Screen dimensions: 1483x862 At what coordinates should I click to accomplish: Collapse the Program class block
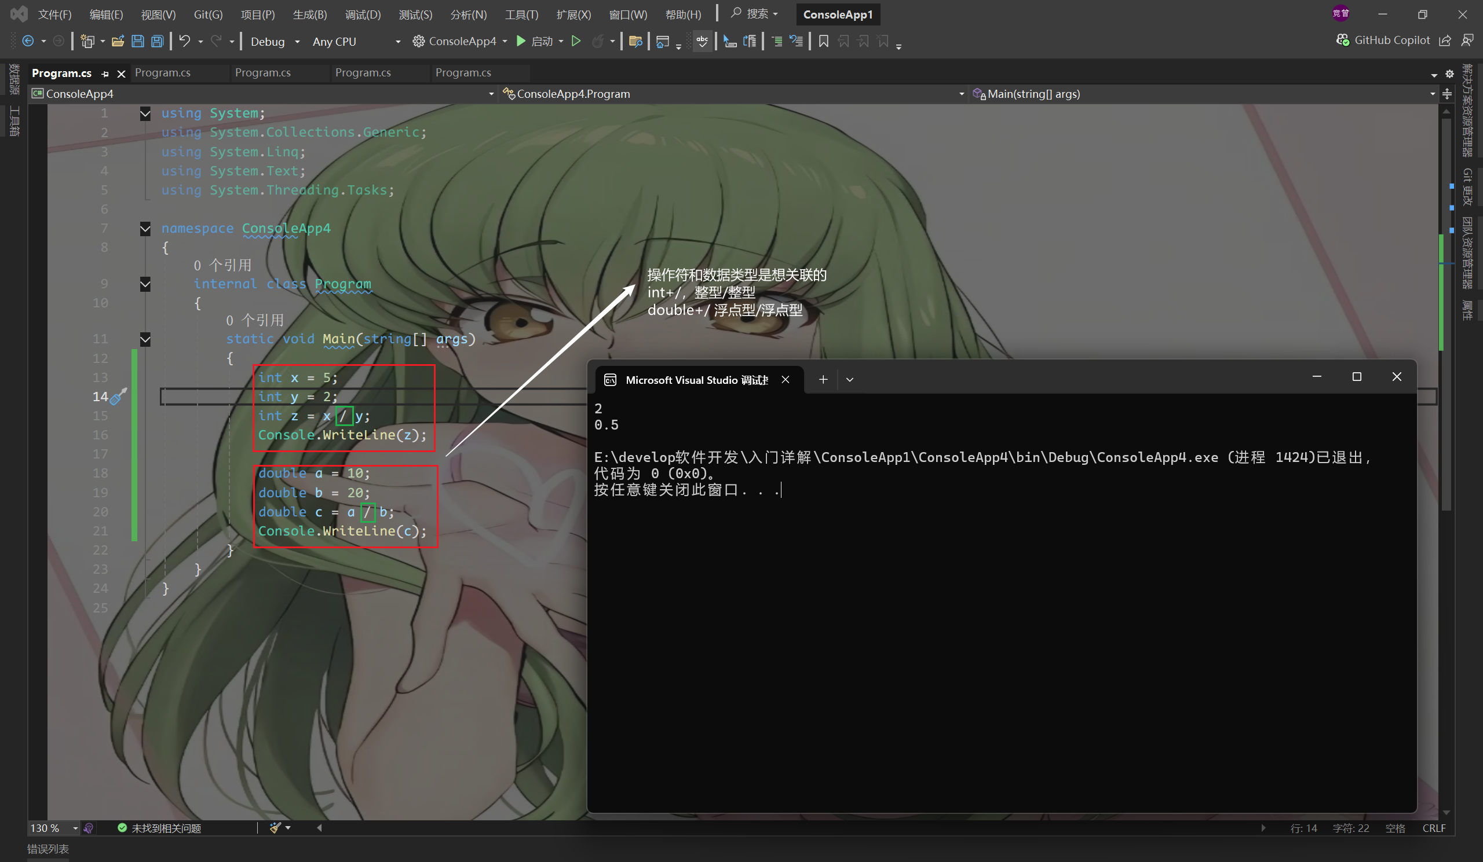(145, 285)
